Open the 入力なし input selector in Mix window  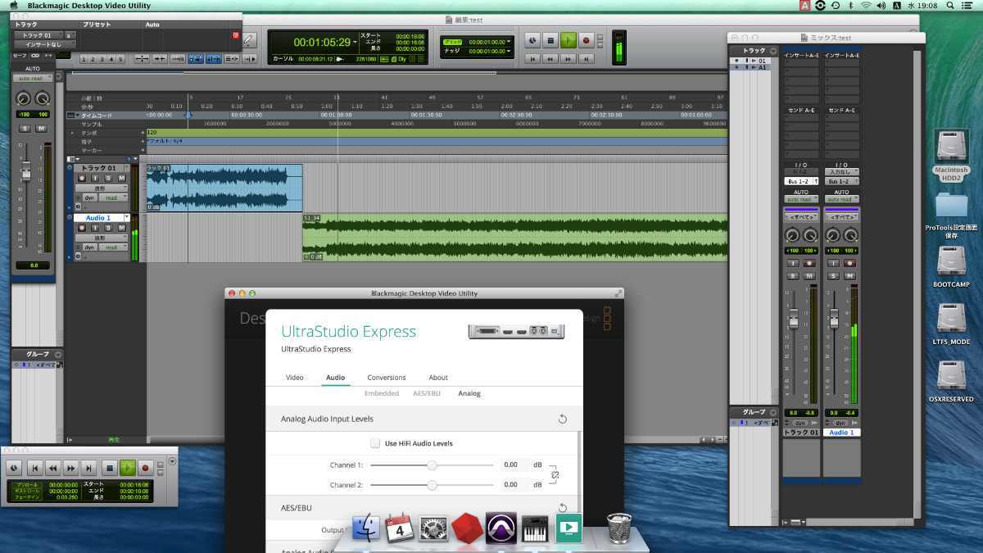(x=841, y=171)
